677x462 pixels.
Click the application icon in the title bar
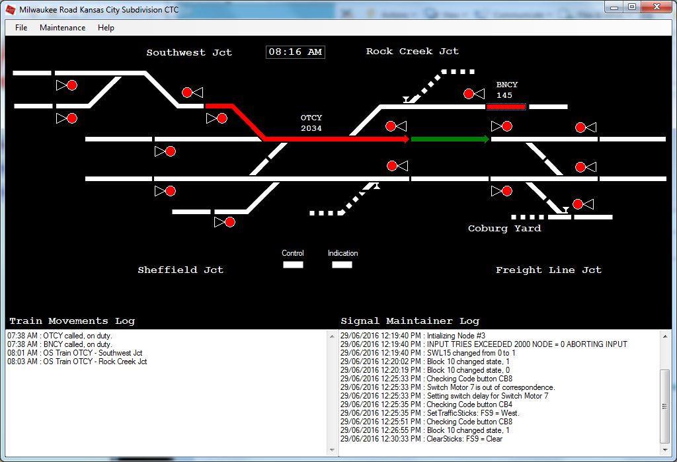(x=11, y=9)
